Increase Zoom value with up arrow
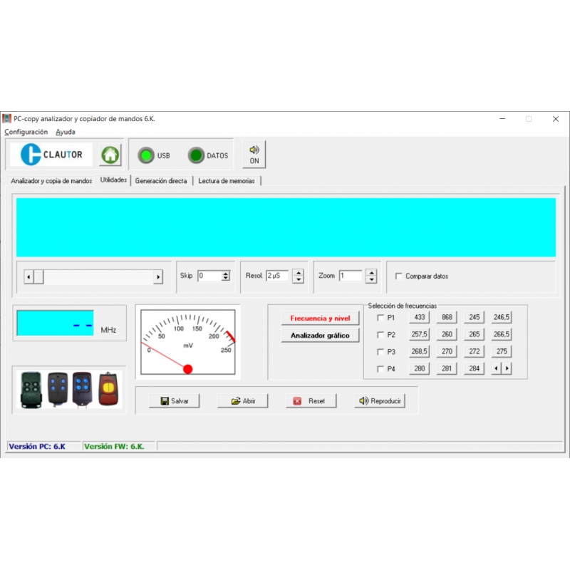 (371, 273)
